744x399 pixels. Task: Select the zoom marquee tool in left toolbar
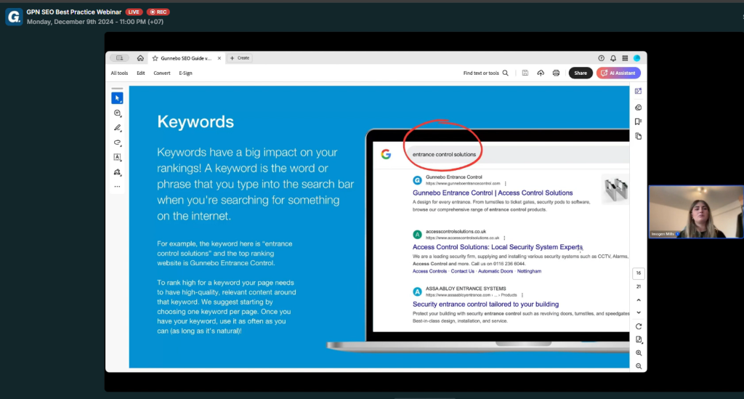117,113
